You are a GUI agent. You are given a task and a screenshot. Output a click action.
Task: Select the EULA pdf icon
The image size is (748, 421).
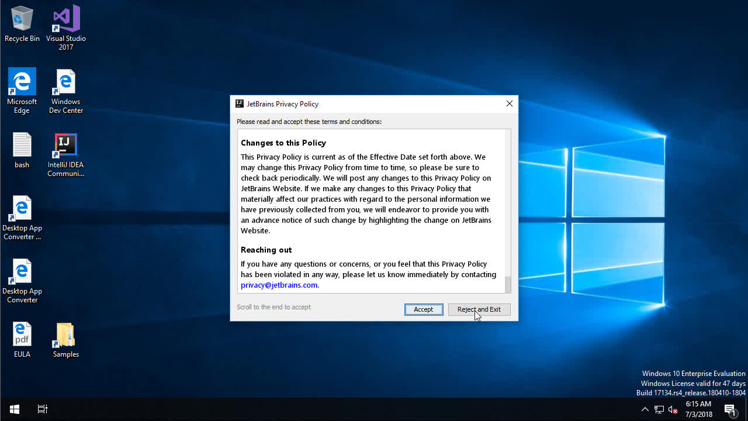(22, 340)
